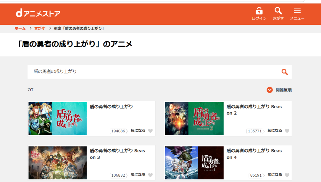Viewport: 321px width, 182px height.
Task: Click breadcrumb text 検索「盾の勇者の成り上がり」
Action: coord(79,28)
